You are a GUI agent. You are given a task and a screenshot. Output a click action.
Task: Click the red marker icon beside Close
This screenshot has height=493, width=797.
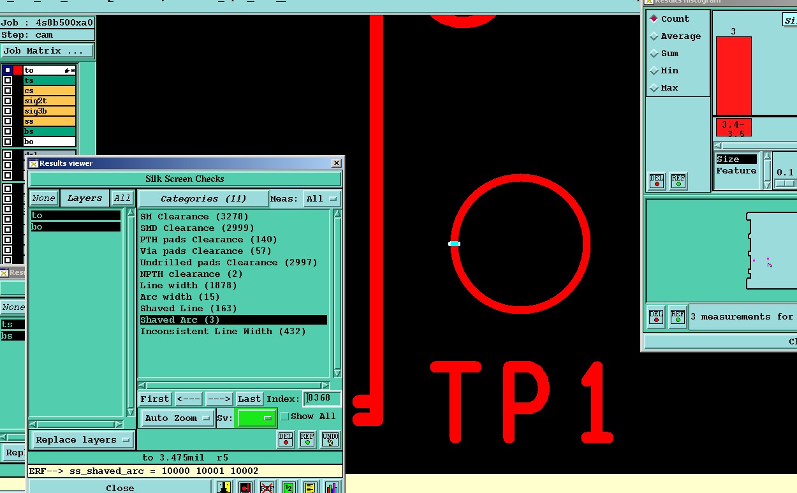pyautogui.click(x=245, y=487)
